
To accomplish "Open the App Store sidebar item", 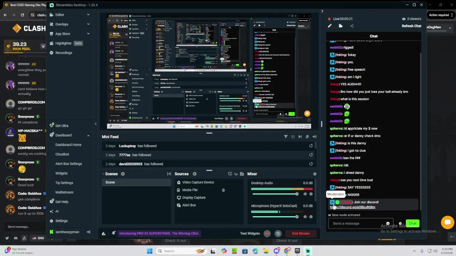I will (x=63, y=34).
